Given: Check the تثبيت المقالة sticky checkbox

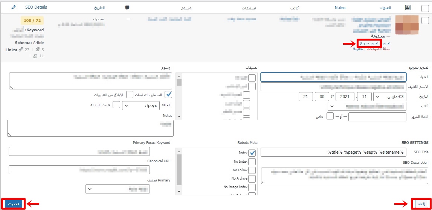Looking at the screenshot, I should 117,104.
